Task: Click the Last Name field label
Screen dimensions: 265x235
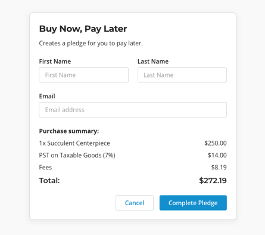Action: pyautogui.click(x=153, y=61)
